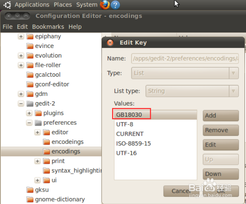246x204 pixels.
Task: Click the Ubuntu logo beside Applications
Action: [7, 5]
